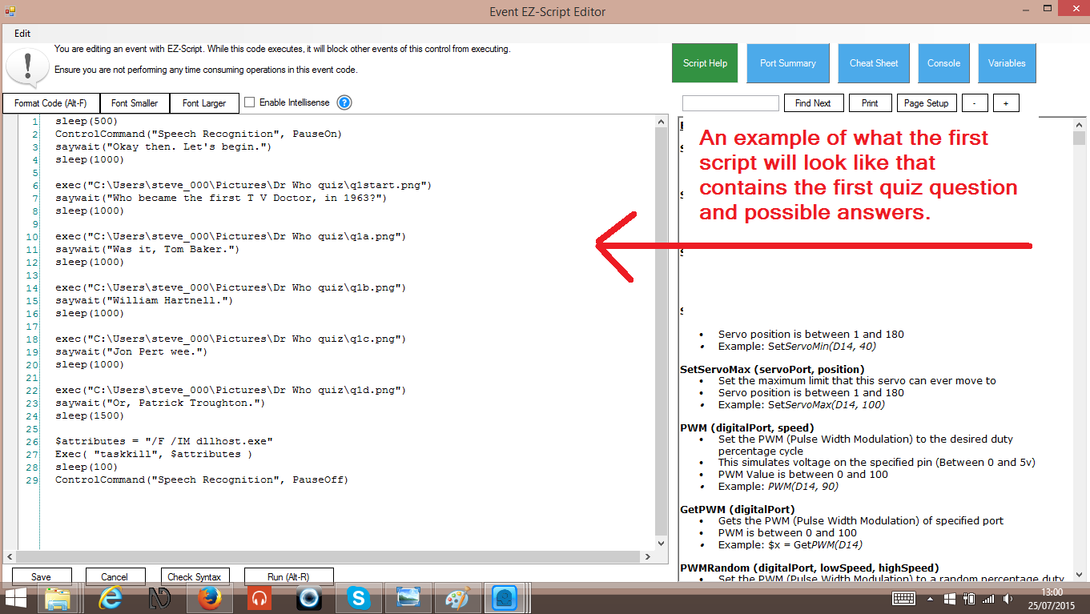Viewport: 1090px width, 614px height.
Task: Open File Explorer from the taskbar
Action: coord(58,598)
